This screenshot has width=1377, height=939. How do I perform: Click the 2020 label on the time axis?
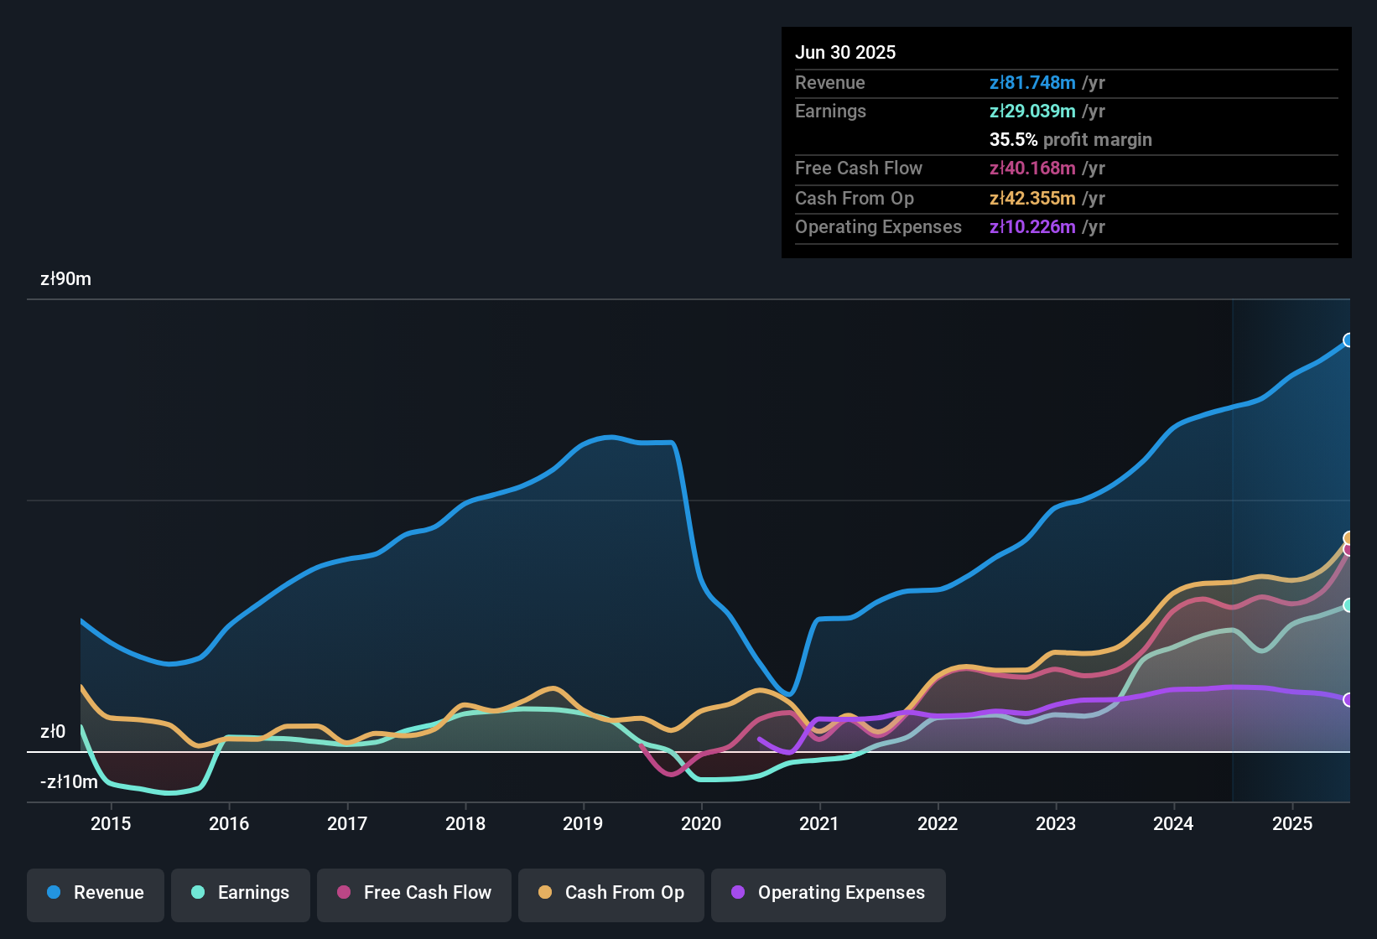point(702,823)
